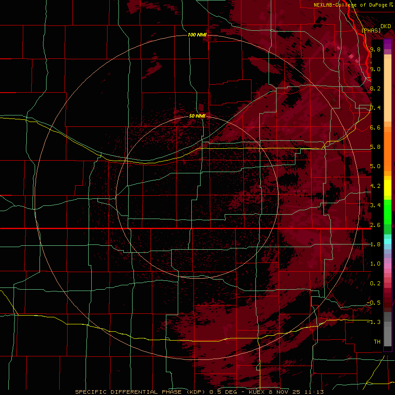The width and height of the screenshot is (395, 395).
Task: Click the pink segment of the color bar
Action: point(388,266)
